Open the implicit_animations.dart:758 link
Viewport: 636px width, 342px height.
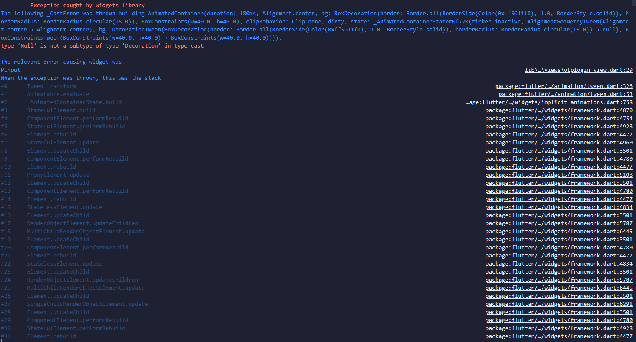(x=549, y=102)
